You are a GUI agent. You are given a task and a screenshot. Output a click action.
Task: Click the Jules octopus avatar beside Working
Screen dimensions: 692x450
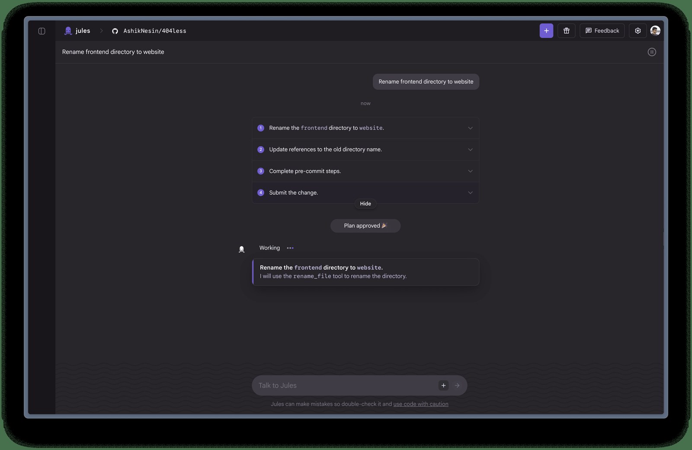242,249
